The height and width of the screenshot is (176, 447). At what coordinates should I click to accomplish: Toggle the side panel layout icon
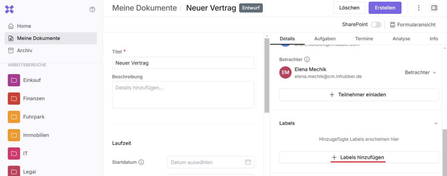434,8
